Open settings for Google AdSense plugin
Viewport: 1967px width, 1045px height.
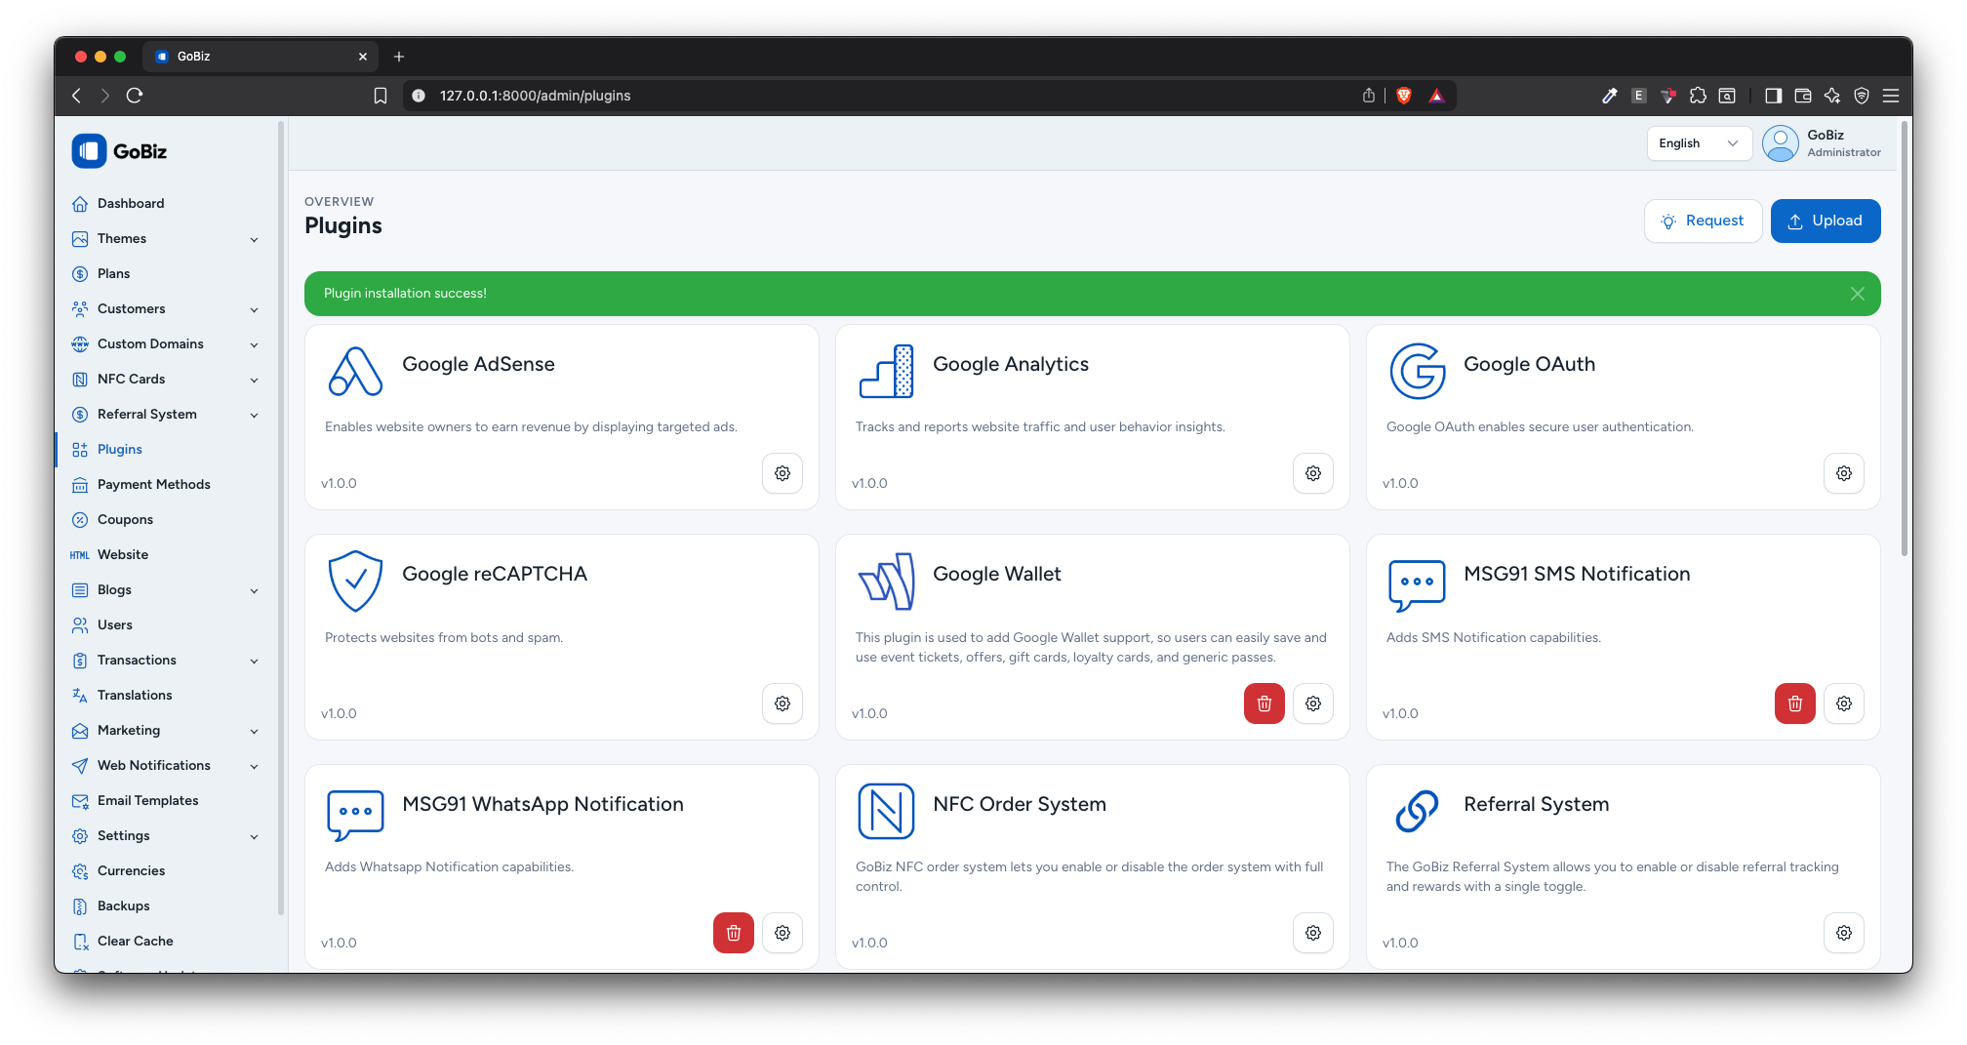click(x=782, y=473)
